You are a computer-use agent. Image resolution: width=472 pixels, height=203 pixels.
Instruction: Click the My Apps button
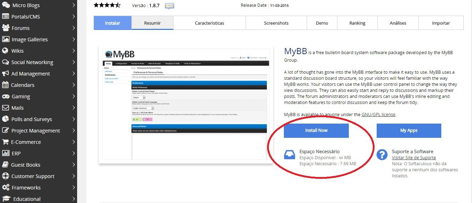409,130
